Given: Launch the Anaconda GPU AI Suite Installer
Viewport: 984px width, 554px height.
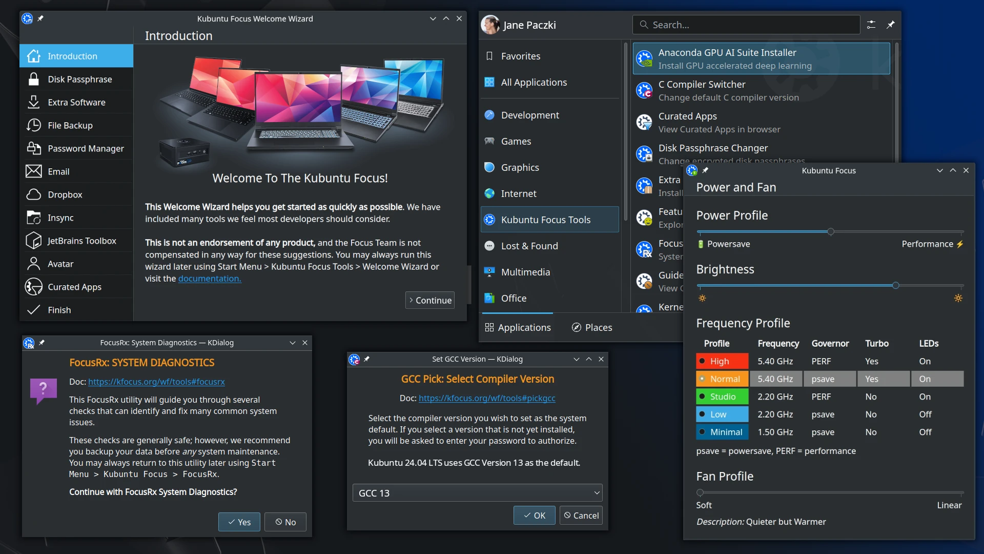Looking at the screenshot, I should 728,58.
